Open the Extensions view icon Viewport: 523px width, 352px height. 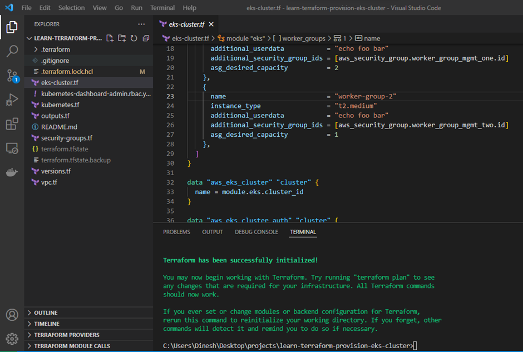(12, 124)
